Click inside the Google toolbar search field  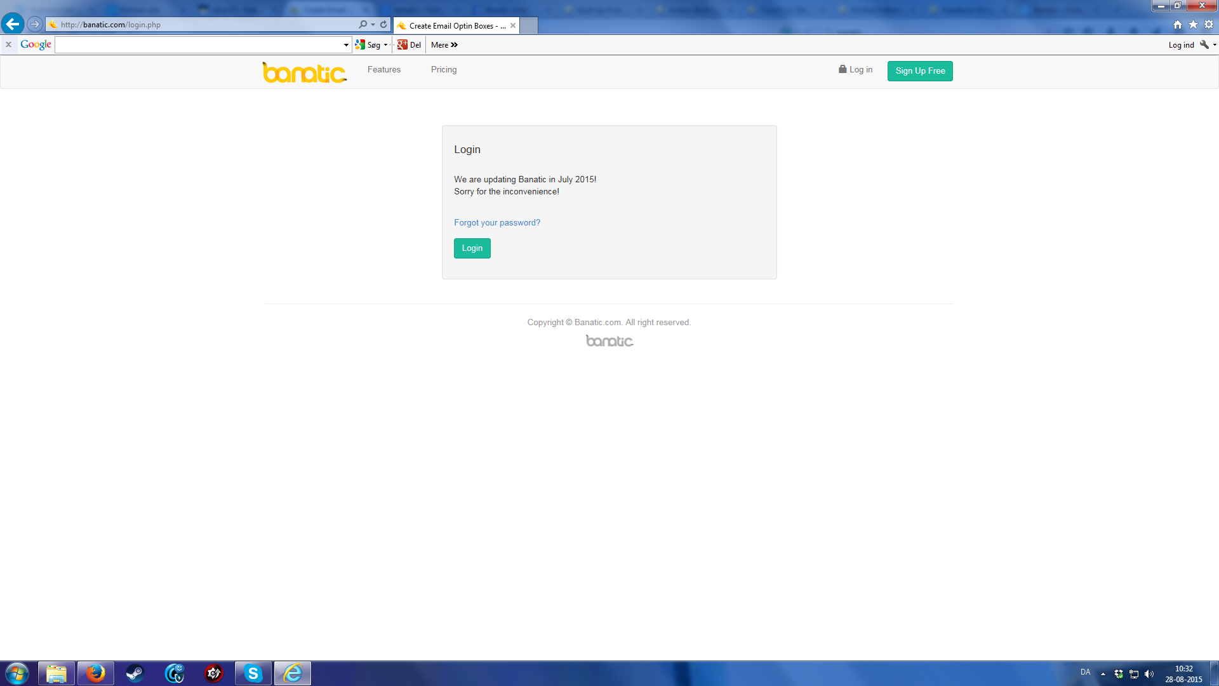[x=200, y=45]
